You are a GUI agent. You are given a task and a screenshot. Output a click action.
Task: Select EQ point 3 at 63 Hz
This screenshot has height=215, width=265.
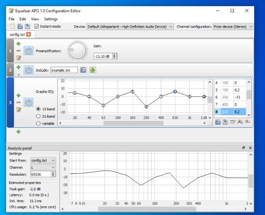(103, 105)
